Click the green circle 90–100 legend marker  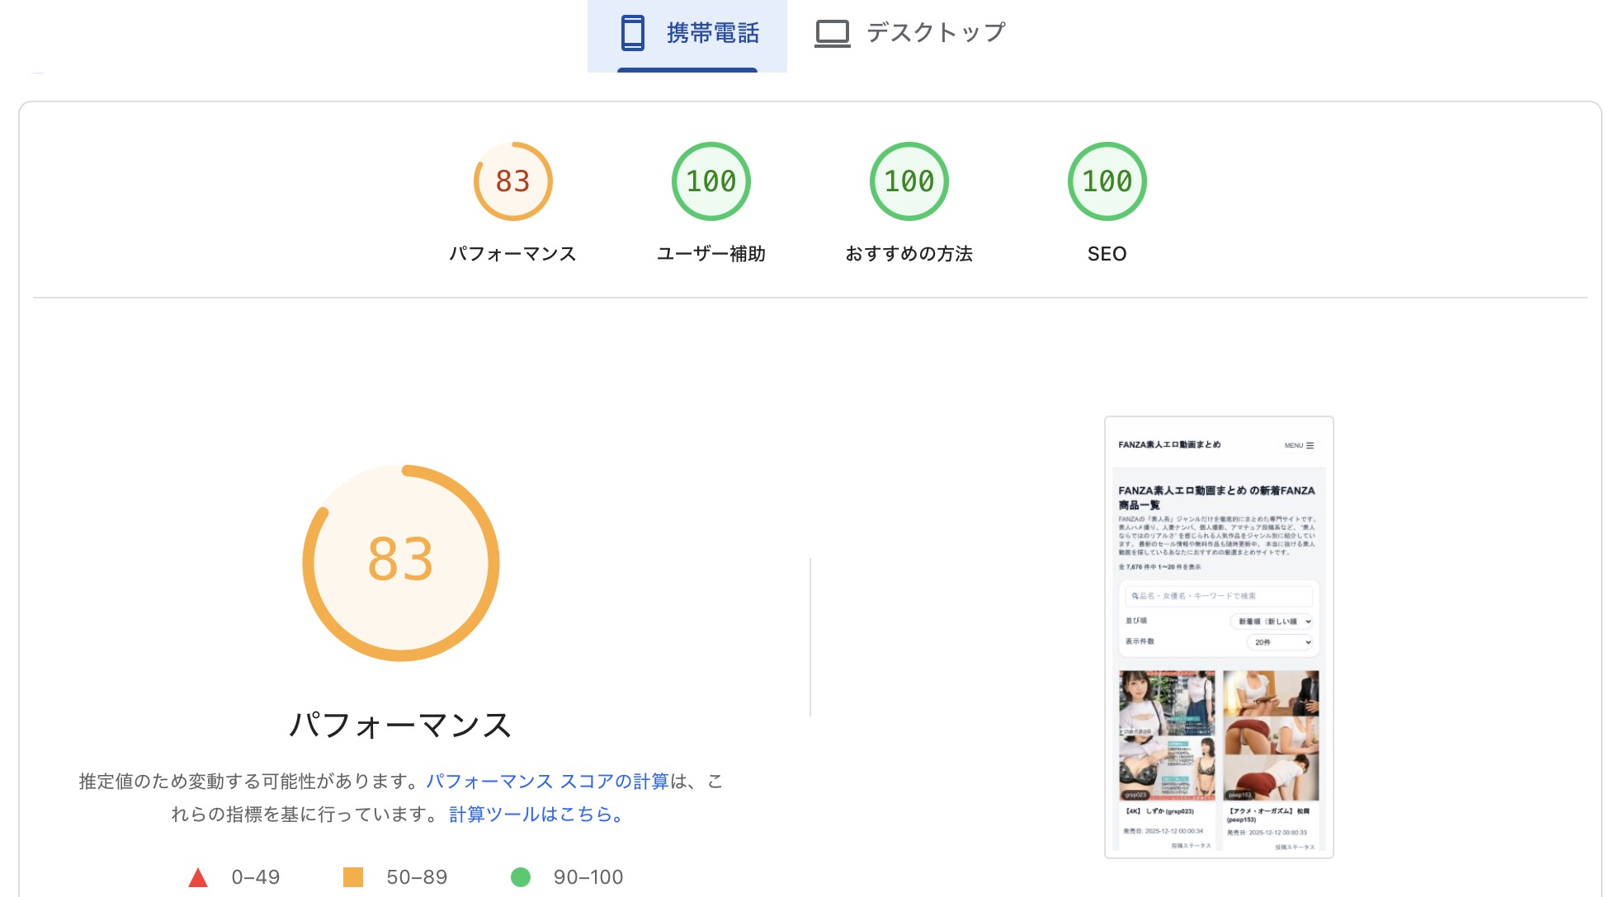(x=524, y=876)
